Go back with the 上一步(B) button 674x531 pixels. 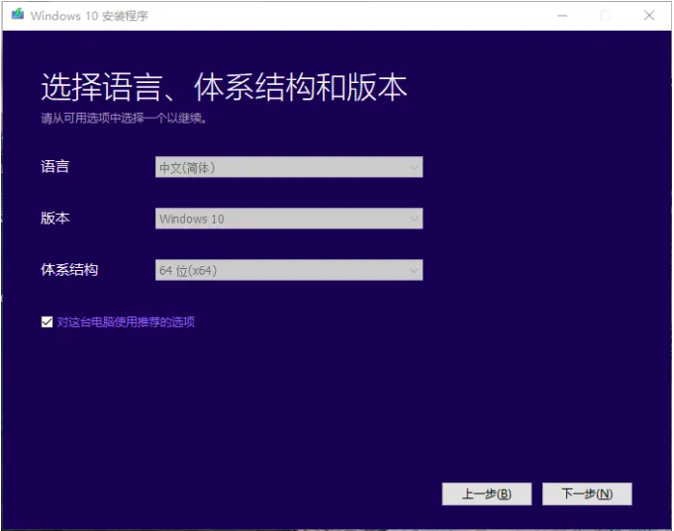click(x=487, y=493)
